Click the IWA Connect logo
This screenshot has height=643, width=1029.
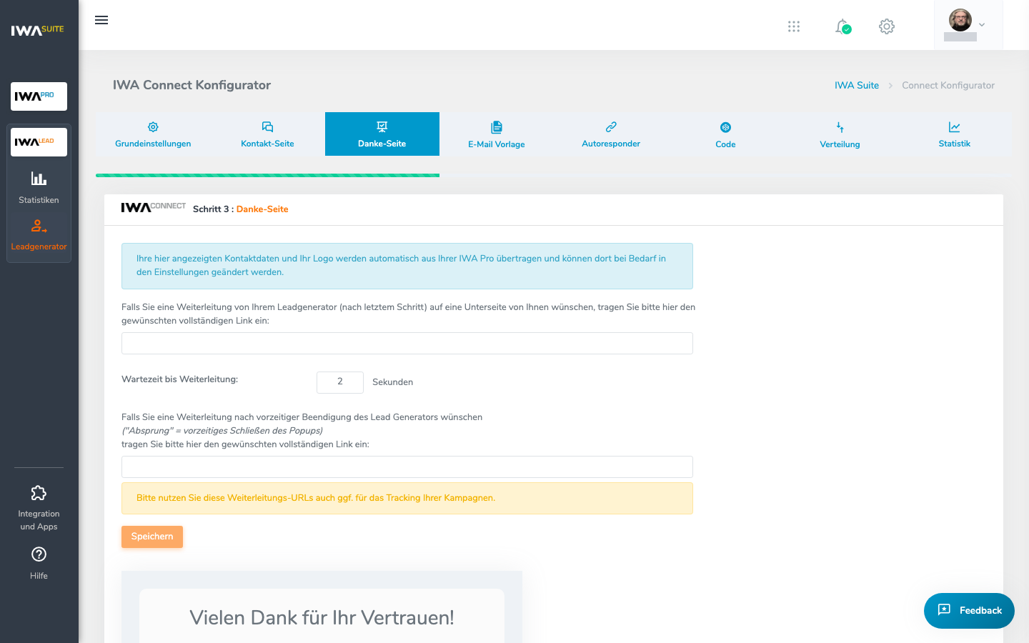pyautogui.click(x=154, y=207)
